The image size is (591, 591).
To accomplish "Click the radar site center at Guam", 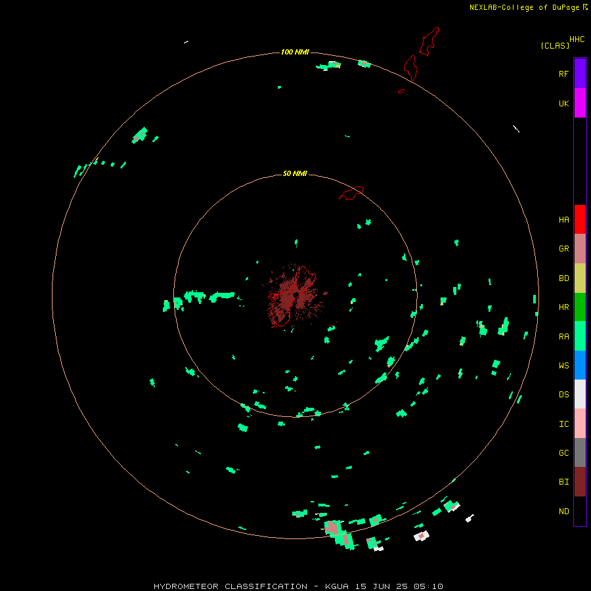I will 296,295.
